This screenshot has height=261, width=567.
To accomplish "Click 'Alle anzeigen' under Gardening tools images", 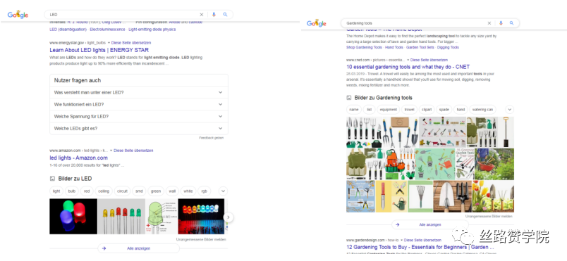I will click(x=430, y=224).
